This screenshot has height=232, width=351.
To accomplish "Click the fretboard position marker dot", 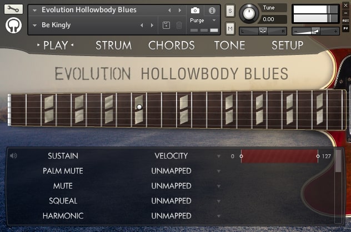I will (139, 107).
